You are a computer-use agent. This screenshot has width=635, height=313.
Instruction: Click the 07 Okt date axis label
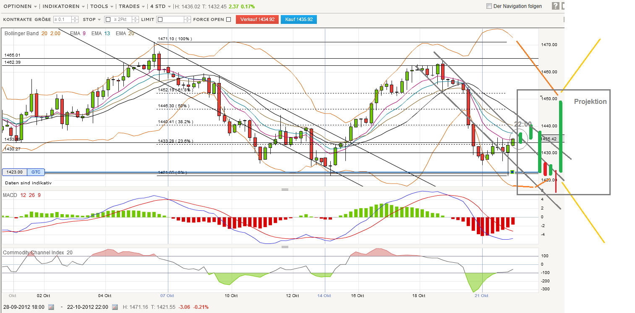pyautogui.click(x=167, y=295)
